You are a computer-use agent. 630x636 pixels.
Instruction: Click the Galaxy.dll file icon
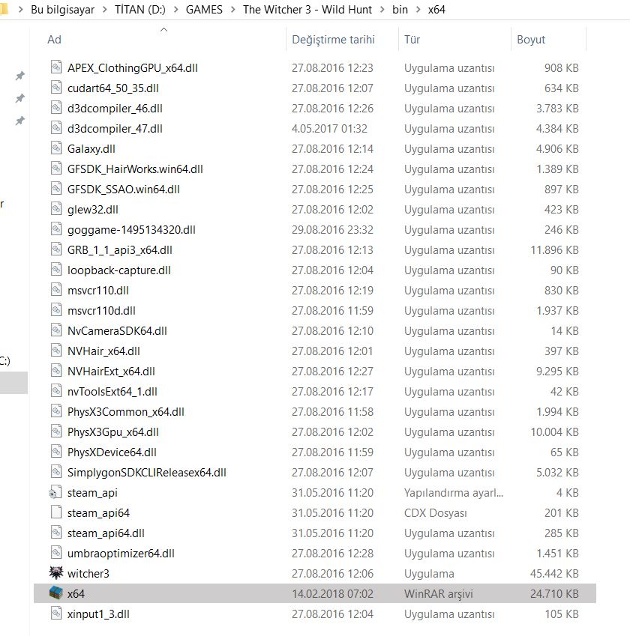tap(56, 148)
